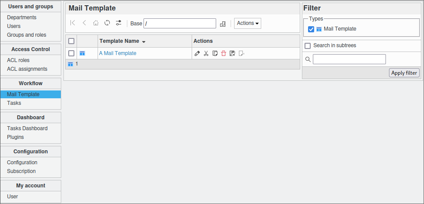Delete A Mail Template with the red trash icon
424x204 pixels.
[223, 53]
